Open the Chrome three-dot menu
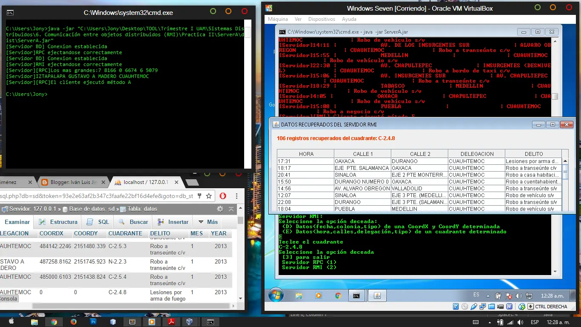Screen dimensions: 581x327 [x=237, y=196]
